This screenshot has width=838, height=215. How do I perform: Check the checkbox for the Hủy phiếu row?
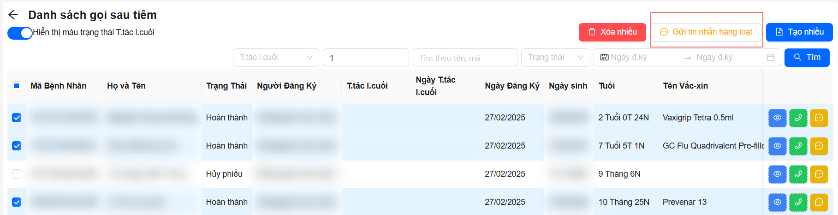pos(17,174)
